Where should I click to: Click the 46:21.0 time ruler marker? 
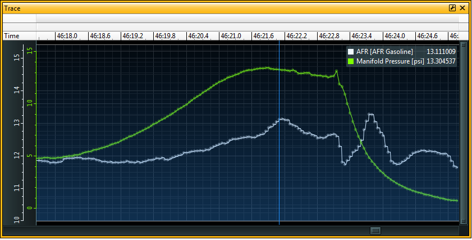[x=231, y=36]
